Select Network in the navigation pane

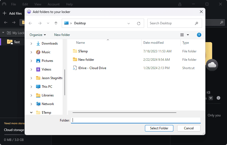pyautogui.click(x=45, y=104)
